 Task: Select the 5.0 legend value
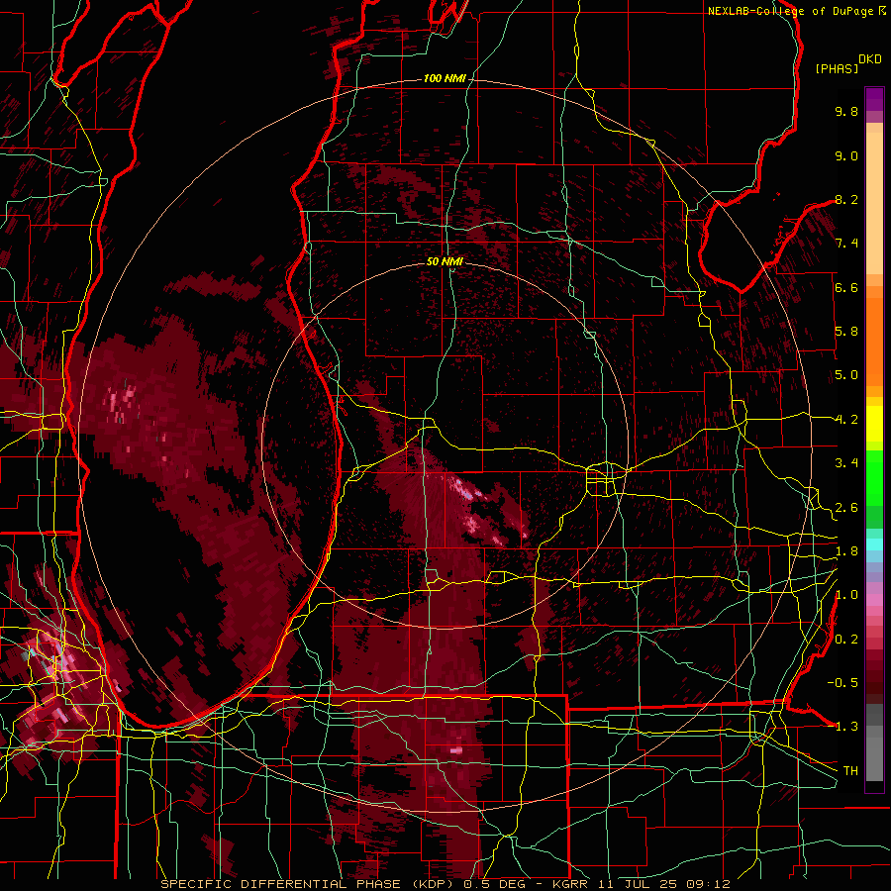[846, 375]
